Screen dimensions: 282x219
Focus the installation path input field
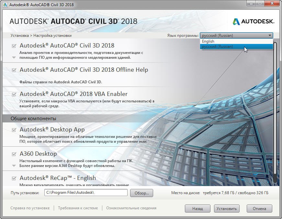click(x=86, y=193)
